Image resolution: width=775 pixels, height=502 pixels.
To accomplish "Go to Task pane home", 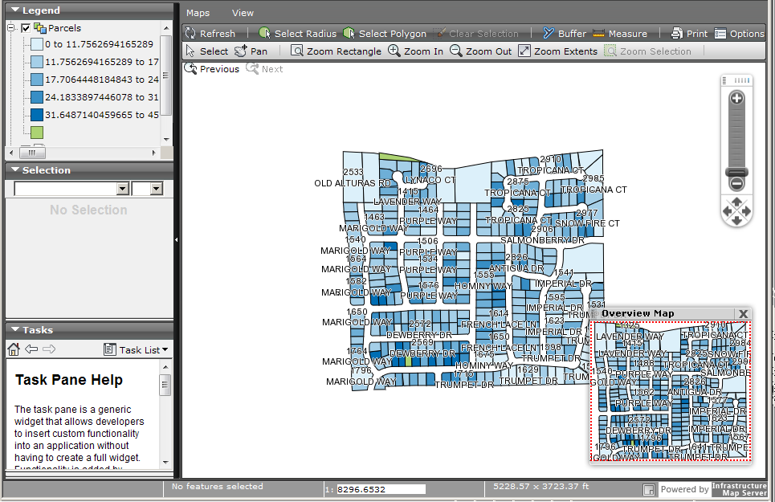I will (13, 349).
